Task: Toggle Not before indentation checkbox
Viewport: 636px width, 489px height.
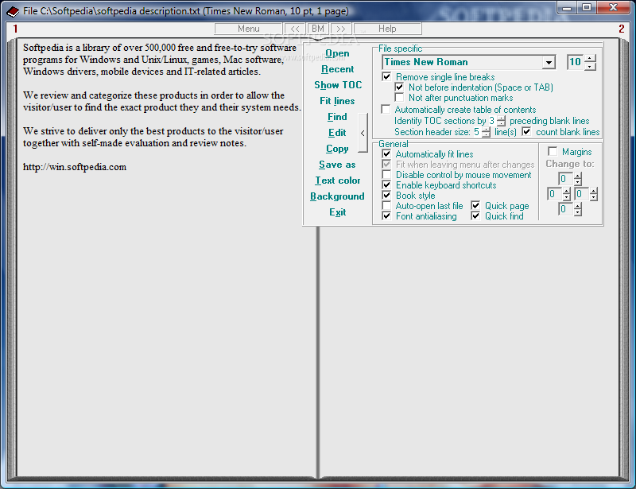Action: (399, 87)
